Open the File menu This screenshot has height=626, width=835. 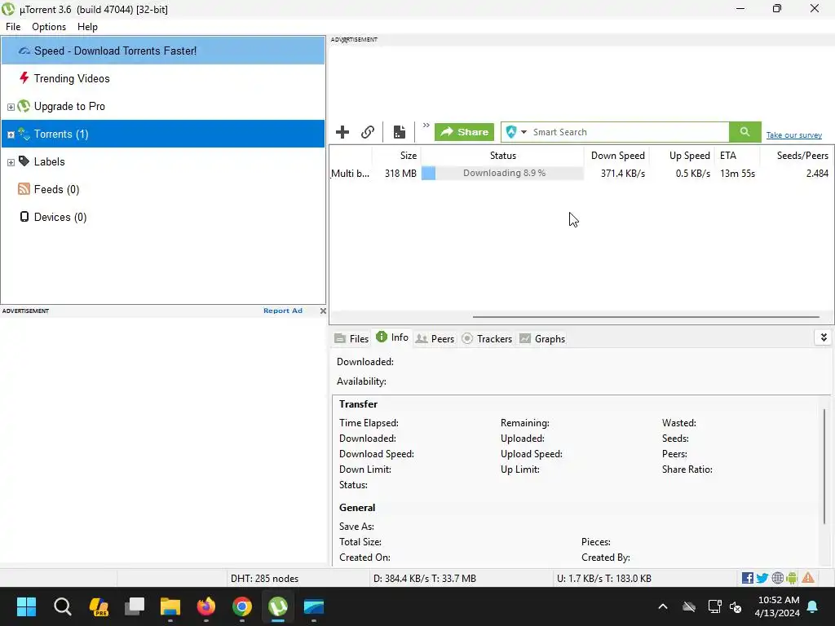point(13,27)
